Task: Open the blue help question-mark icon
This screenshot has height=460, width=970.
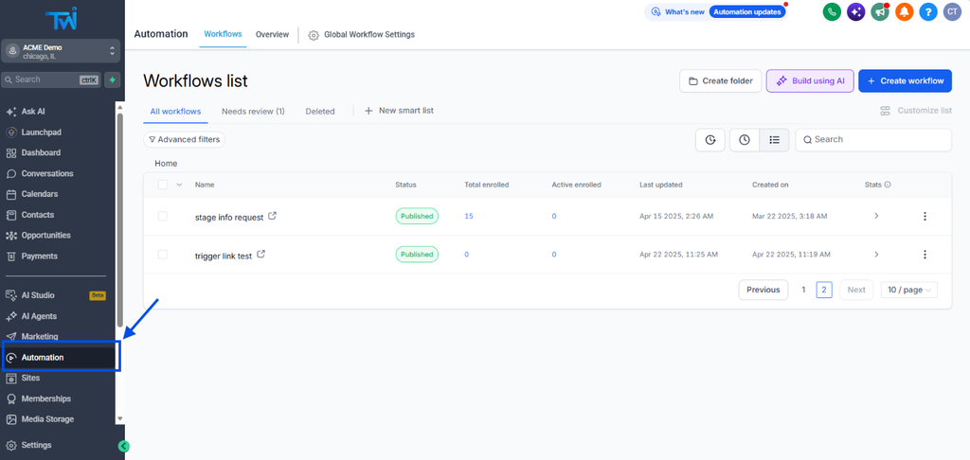Action: point(928,11)
